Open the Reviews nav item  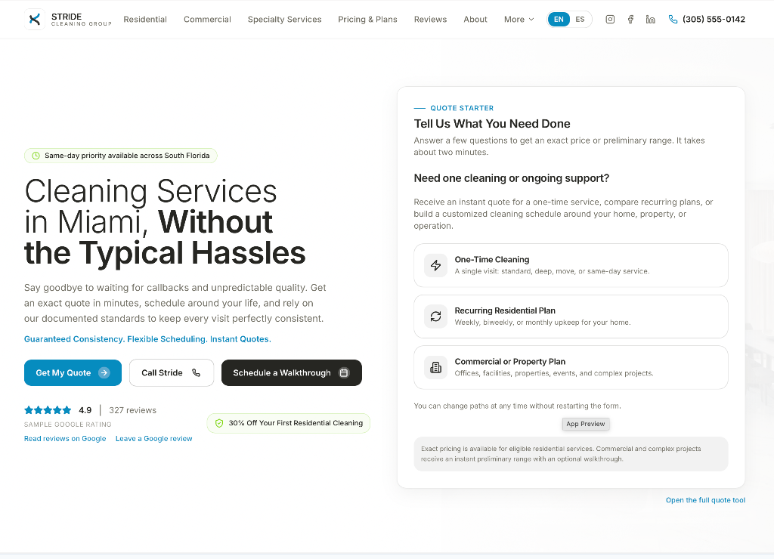point(430,19)
